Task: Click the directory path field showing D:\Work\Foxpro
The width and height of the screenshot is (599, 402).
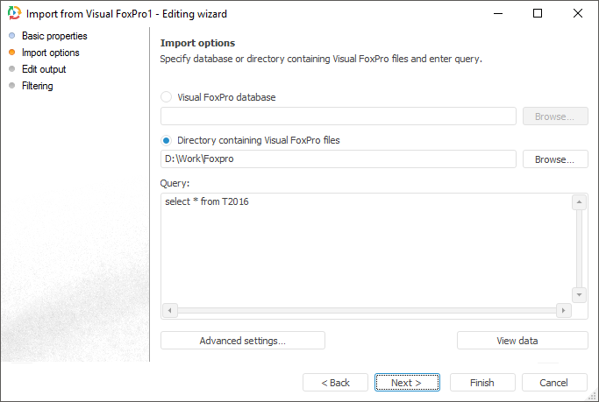Action: click(339, 159)
